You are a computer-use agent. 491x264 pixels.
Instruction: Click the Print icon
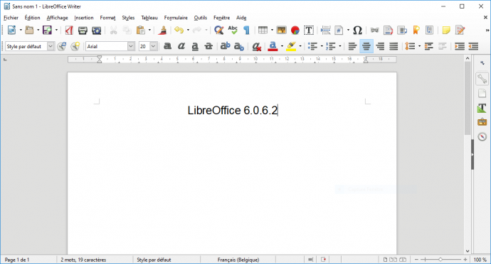click(83, 31)
